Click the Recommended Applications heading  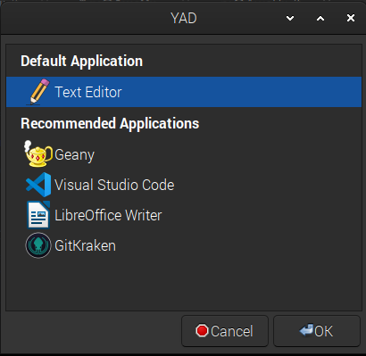pyautogui.click(x=110, y=123)
